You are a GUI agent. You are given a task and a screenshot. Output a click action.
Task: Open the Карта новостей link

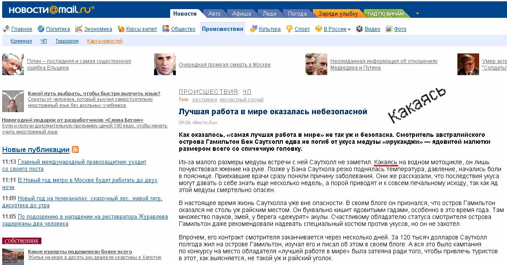click(105, 41)
